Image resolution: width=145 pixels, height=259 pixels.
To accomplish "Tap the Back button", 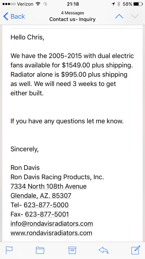I will [x=14, y=16].
